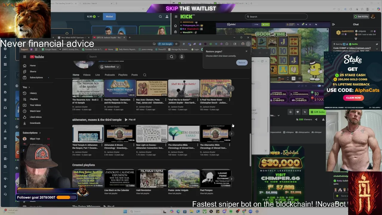Image resolution: width=382 pixels, height=215 pixels.
Task: Show next videos in akhenaten row
Action: (231, 134)
